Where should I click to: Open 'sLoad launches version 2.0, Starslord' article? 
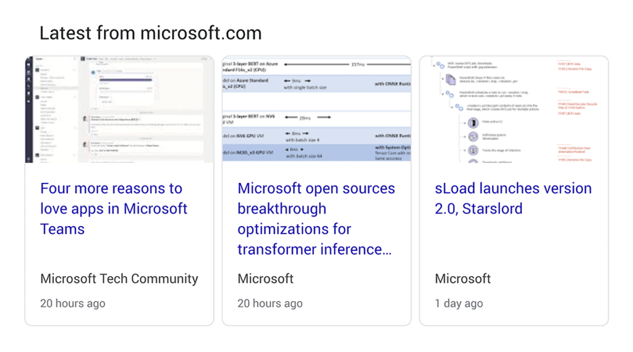coord(513,198)
